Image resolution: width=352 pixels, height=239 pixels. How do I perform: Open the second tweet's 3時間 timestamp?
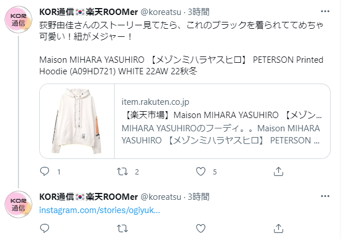(x=198, y=197)
